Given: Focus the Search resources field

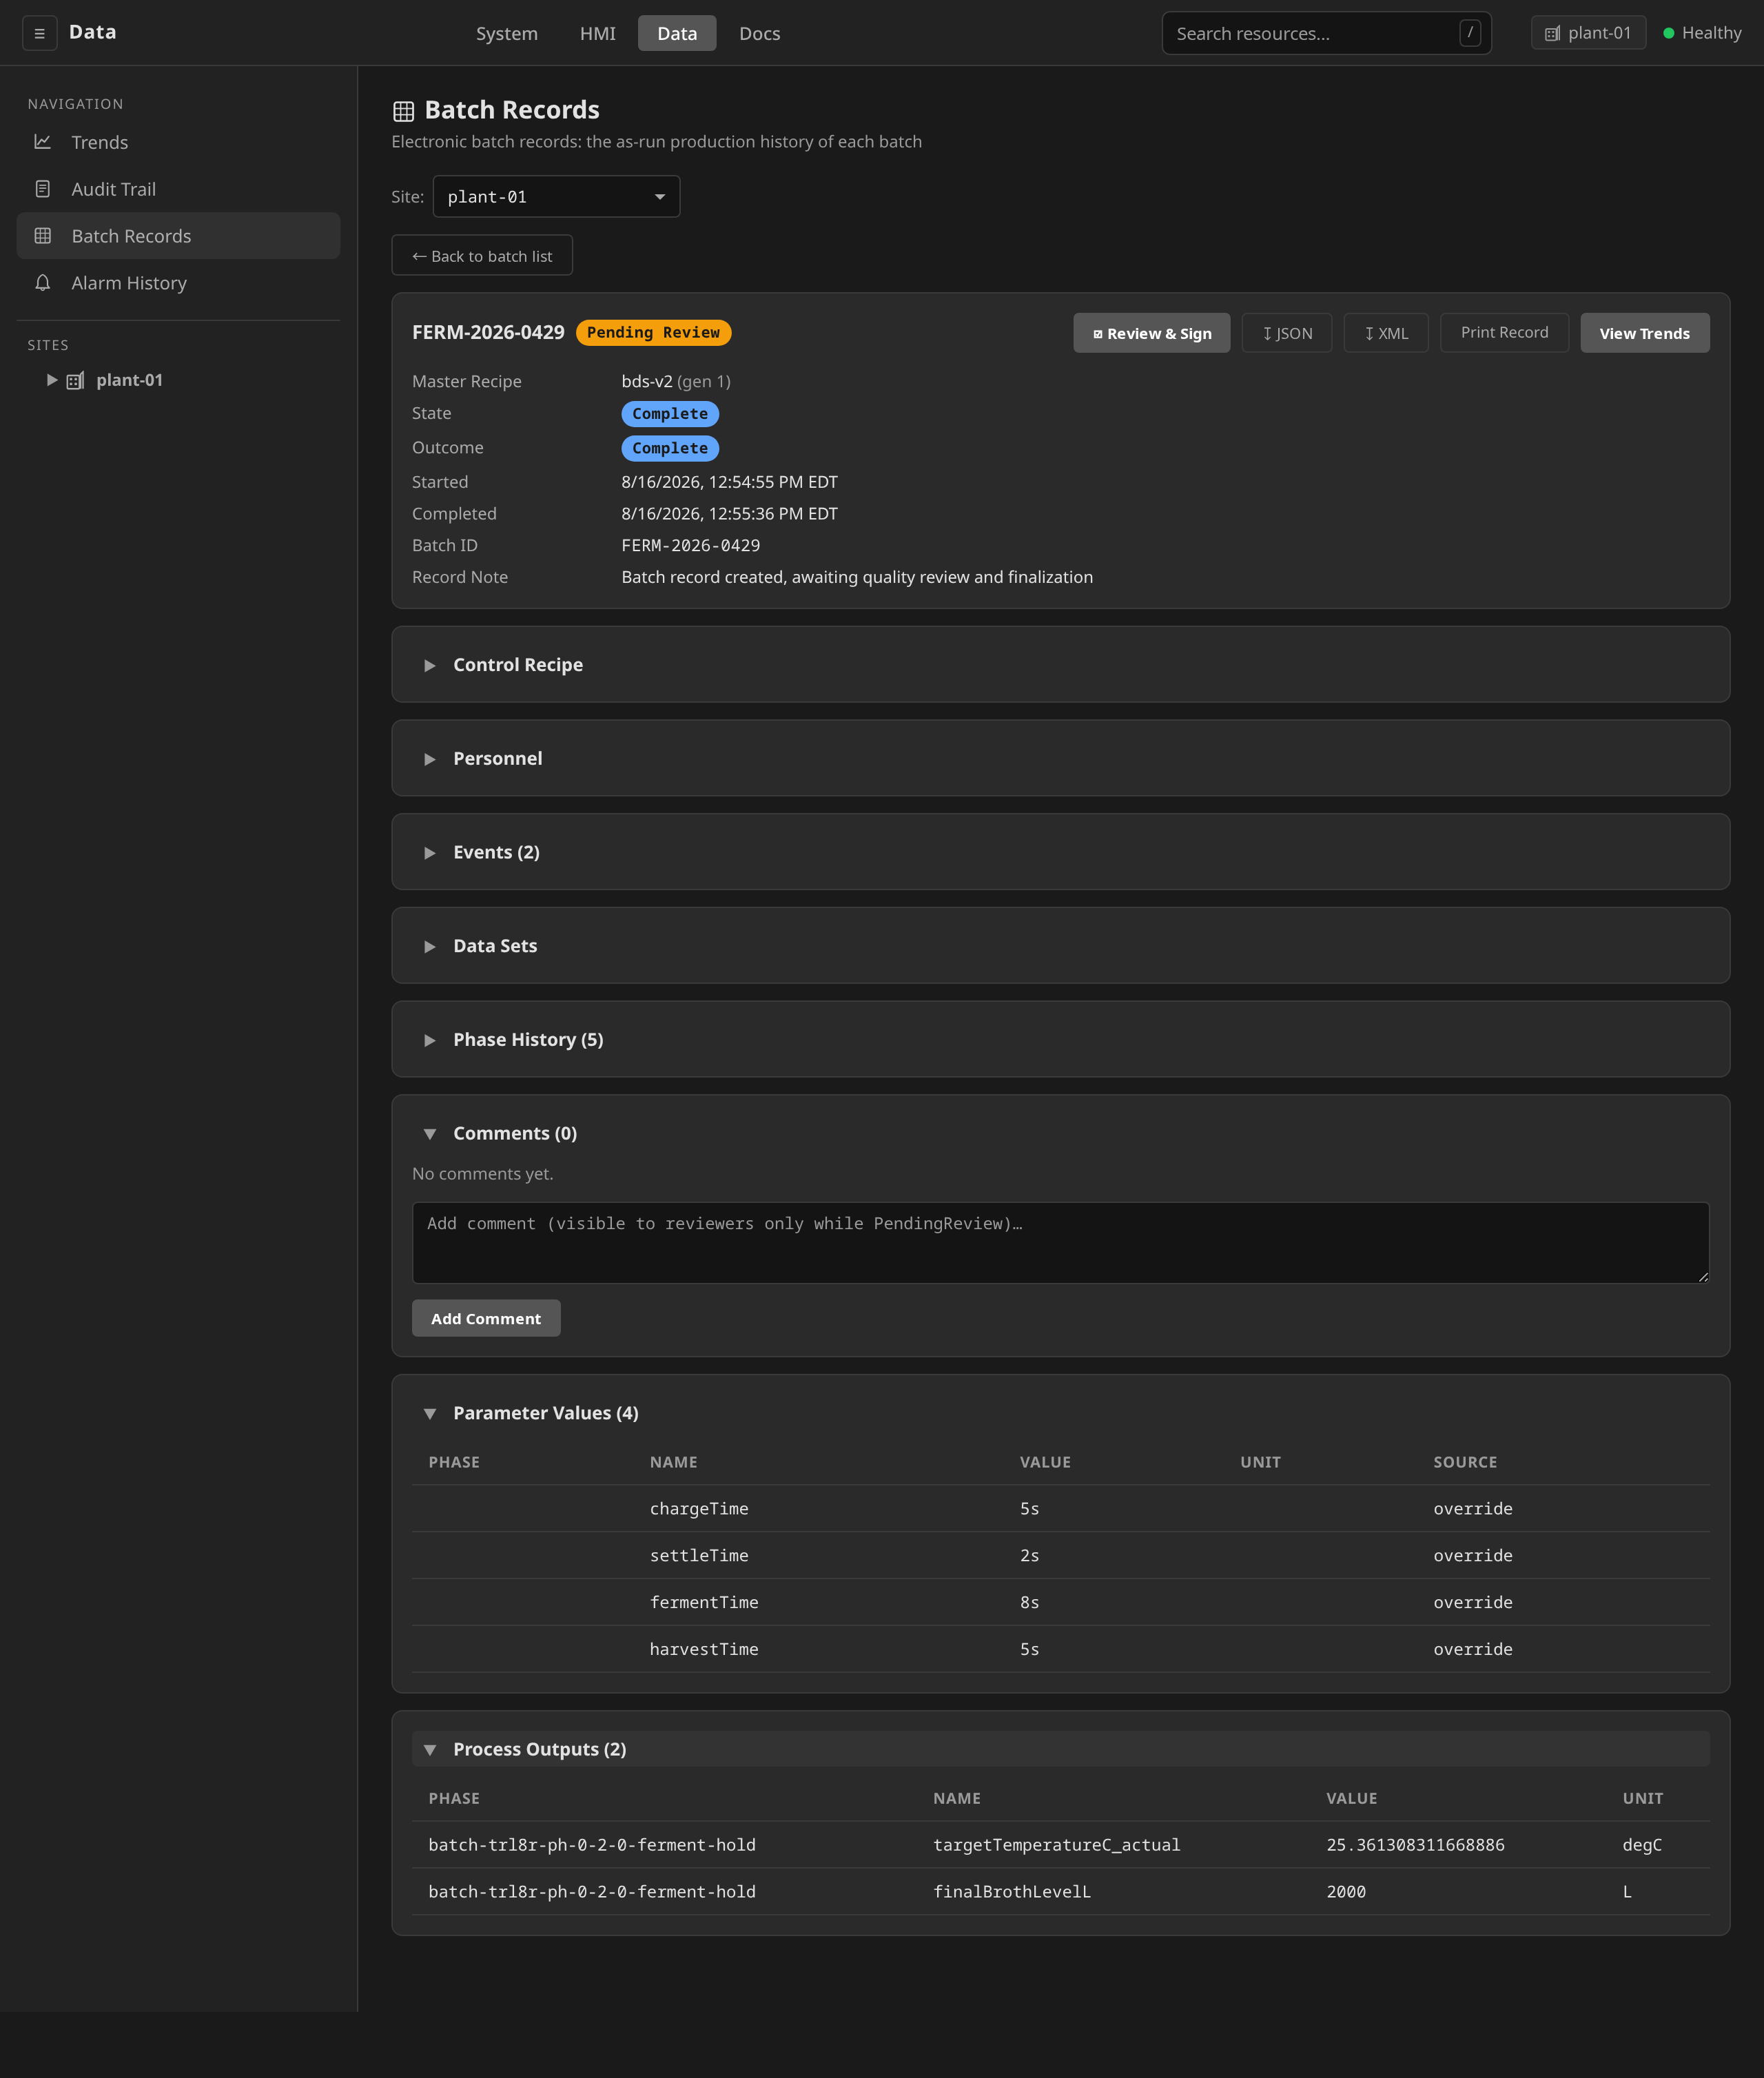Looking at the screenshot, I should coord(1326,33).
